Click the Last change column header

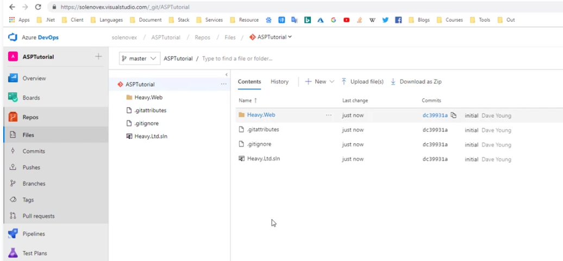pos(355,100)
